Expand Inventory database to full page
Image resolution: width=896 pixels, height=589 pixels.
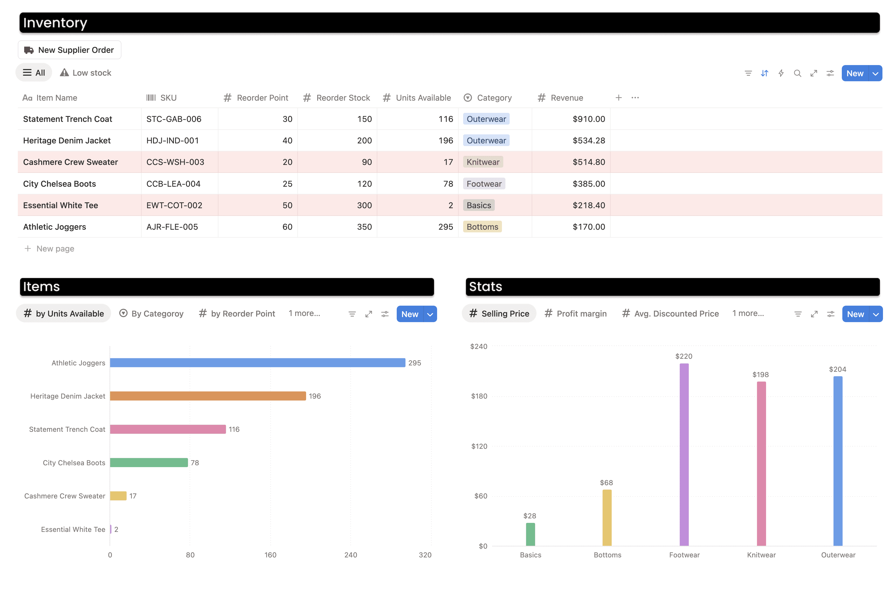coord(814,73)
